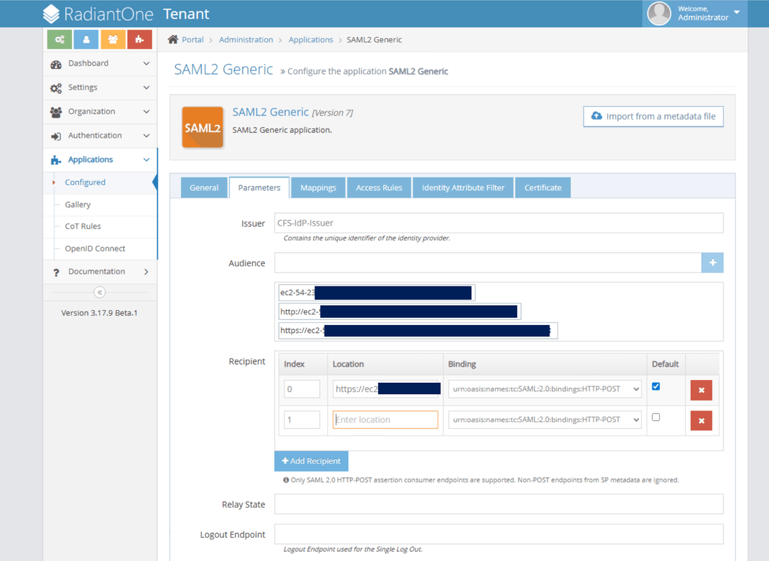The image size is (769, 561).
Task: Follow the Applications breadcrumb link
Action: (x=310, y=40)
